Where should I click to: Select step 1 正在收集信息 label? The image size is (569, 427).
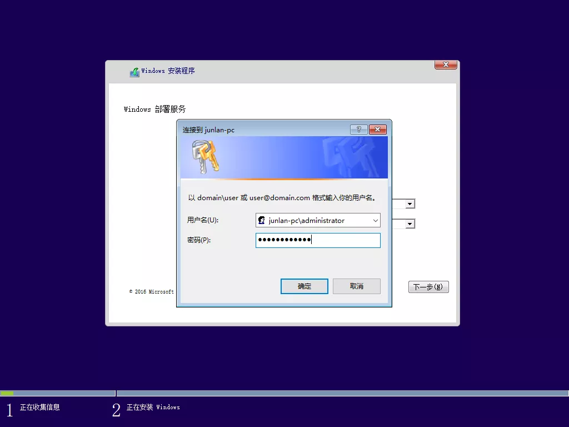tap(39, 408)
